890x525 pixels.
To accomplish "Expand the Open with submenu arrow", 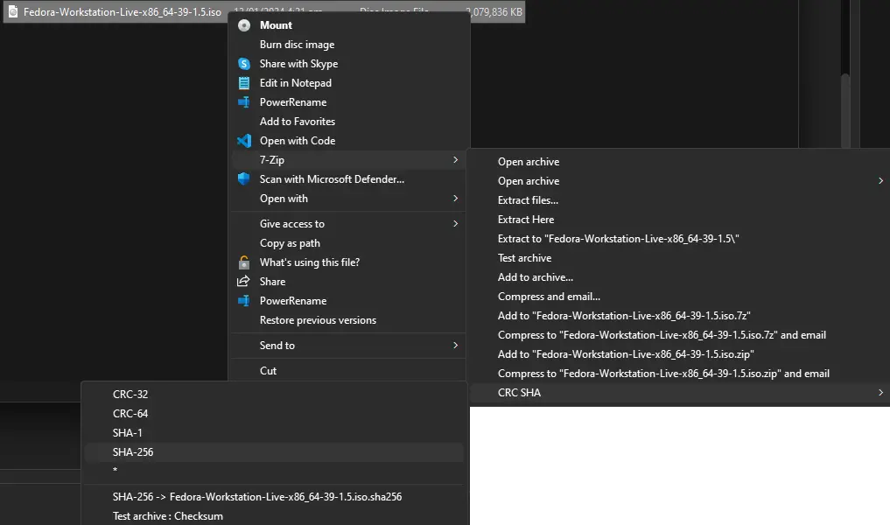I will 455,198.
